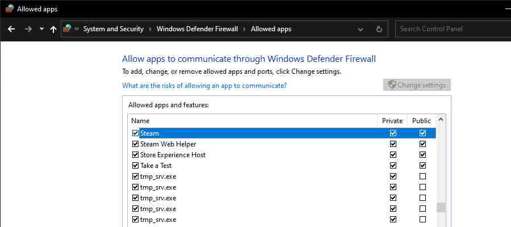The width and height of the screenshot is (511, 227).
Task: Refresh the Allowed apps page
Action: pos(379,29)
